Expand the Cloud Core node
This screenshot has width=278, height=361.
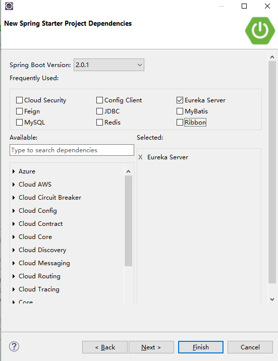[14, 237]
